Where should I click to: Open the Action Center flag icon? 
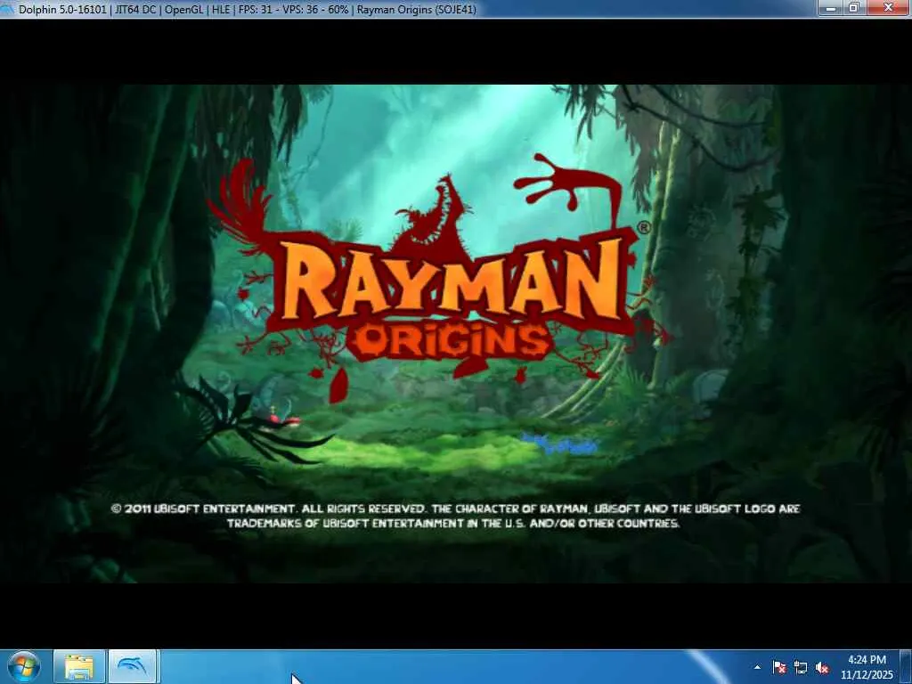tap(779, 667)
